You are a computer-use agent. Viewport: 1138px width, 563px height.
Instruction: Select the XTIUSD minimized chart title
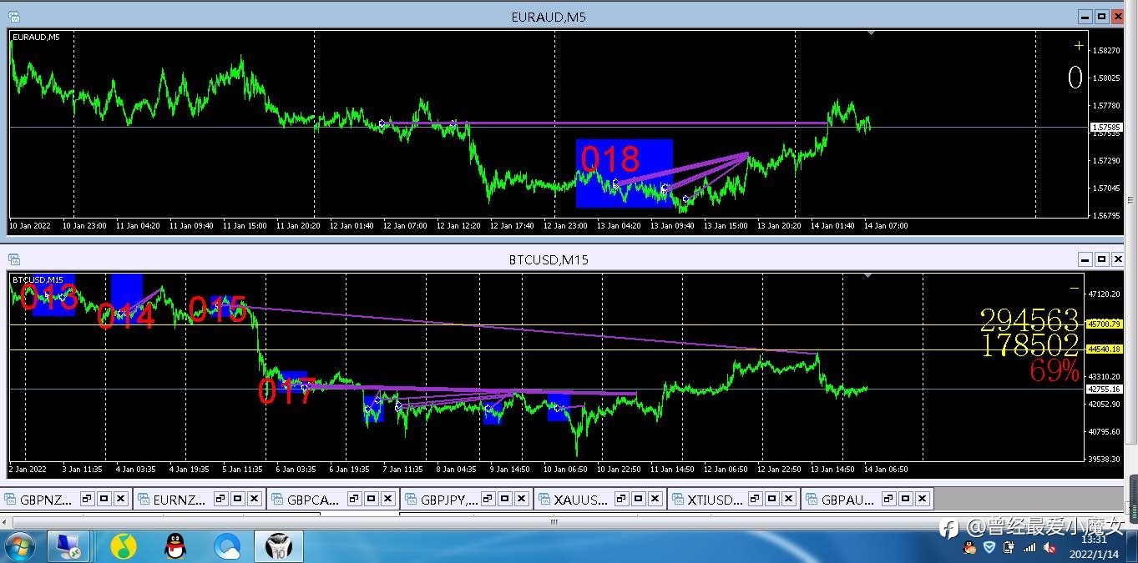point(716,500)
